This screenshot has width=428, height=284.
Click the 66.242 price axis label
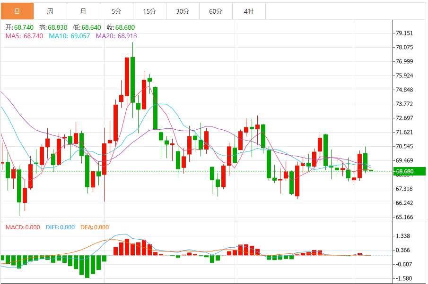pos(404,203)
